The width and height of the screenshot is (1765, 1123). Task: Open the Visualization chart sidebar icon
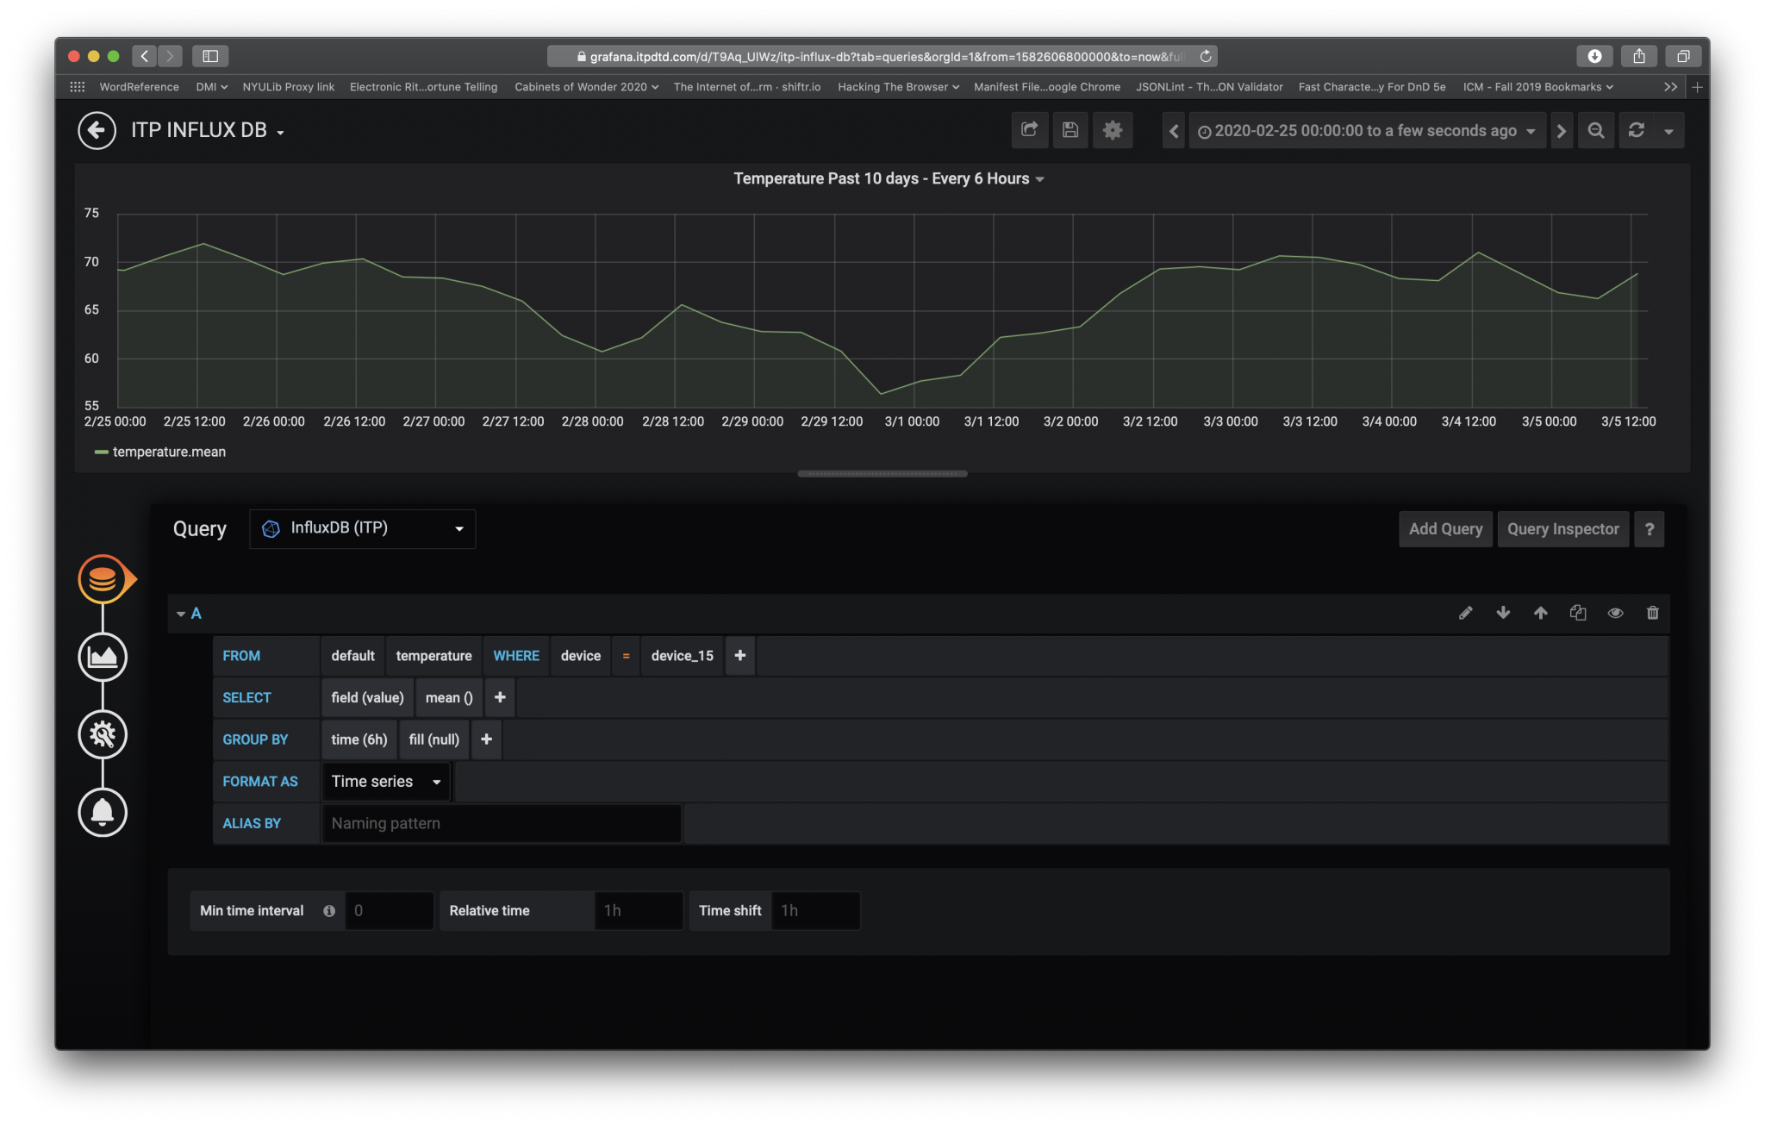pyautogui.click(x=103, y=658)
